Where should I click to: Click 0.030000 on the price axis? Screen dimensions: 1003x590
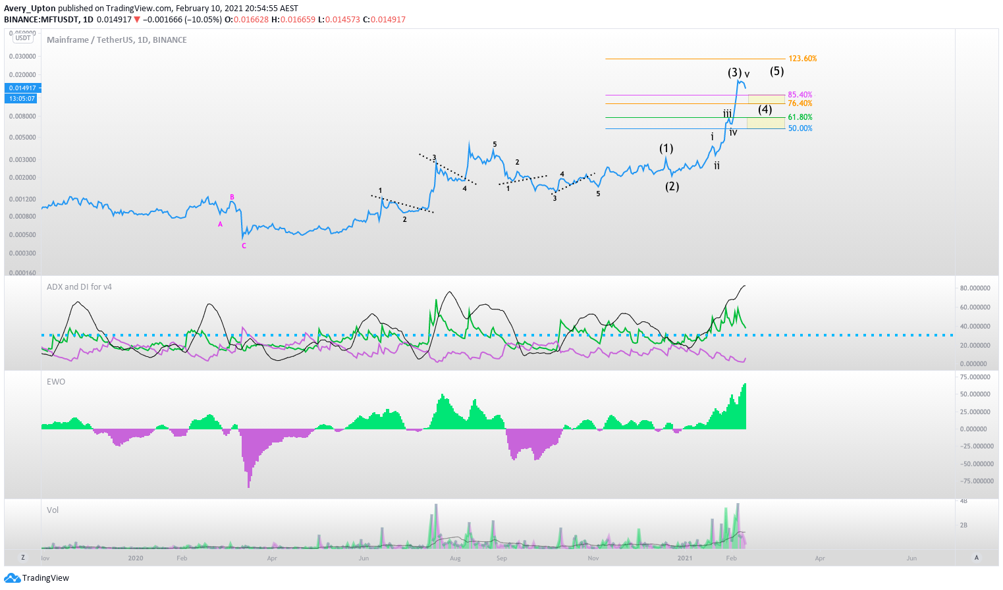[22, 57]
